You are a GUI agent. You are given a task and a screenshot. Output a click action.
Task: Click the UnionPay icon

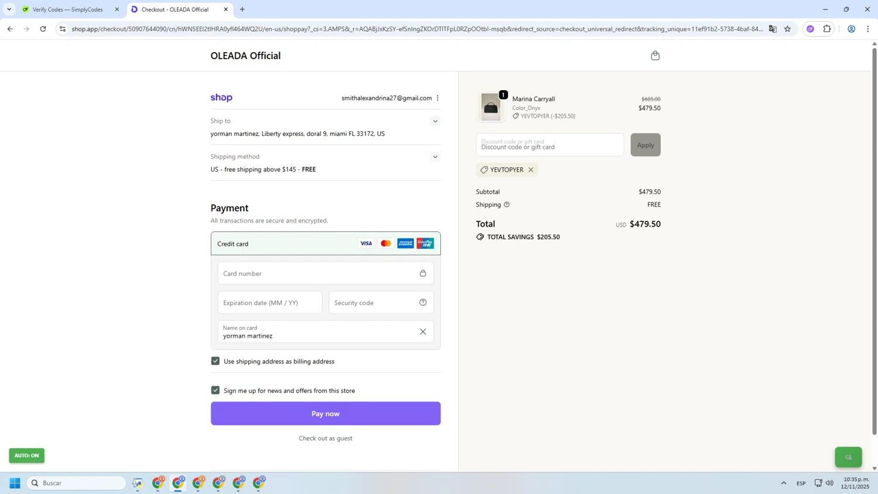426,243
